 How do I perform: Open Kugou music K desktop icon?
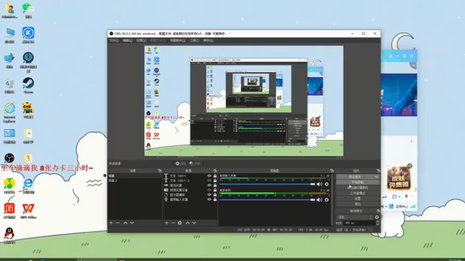coord(28,35)
